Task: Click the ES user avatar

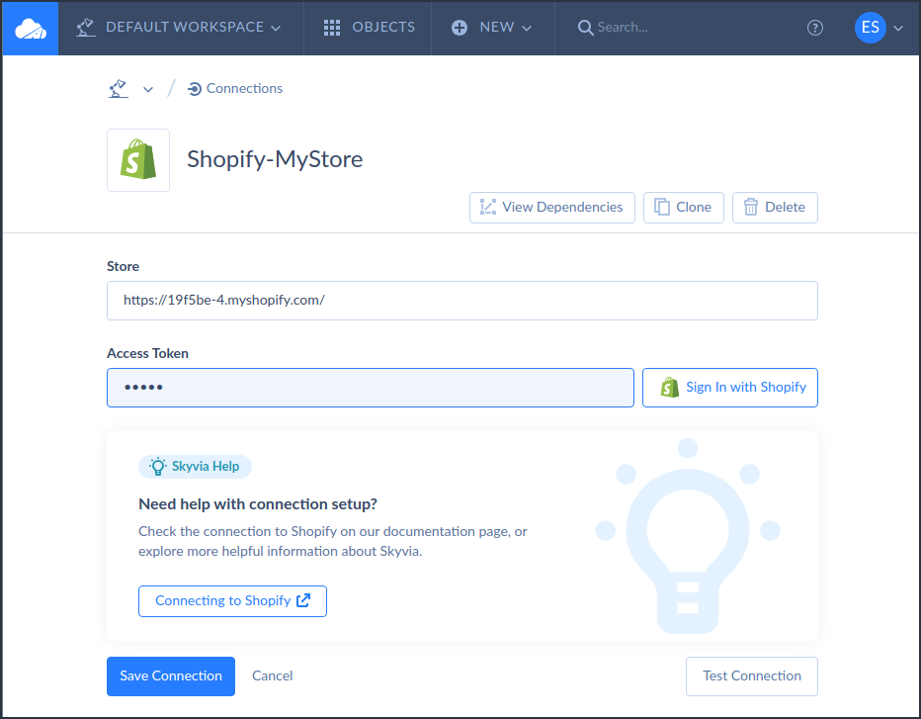Action: coord(870,28)
